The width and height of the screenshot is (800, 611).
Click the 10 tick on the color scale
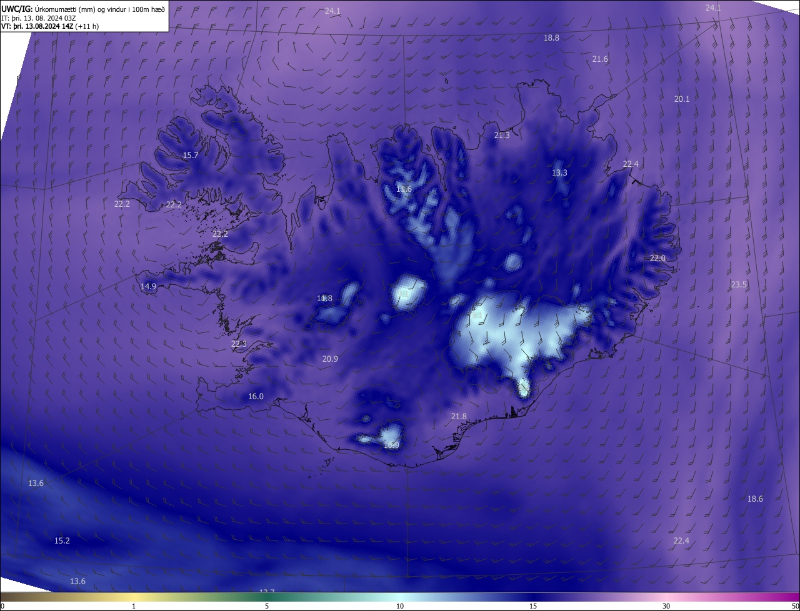tap(400, 606)
